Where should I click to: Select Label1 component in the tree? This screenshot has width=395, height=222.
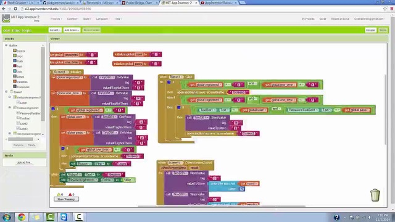pyautogui.click(x=22, y=103)
